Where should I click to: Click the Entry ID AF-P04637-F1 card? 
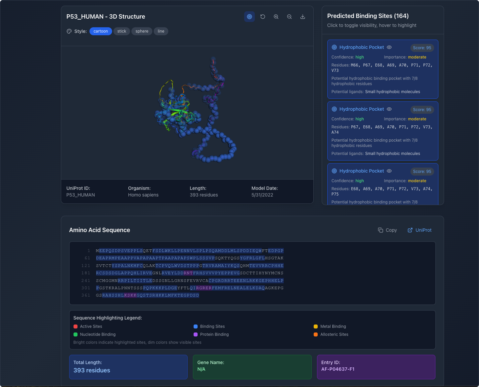coord(376,367)
